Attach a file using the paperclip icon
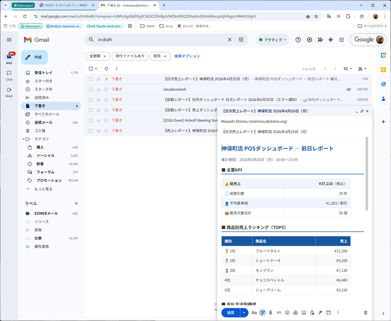The image size is (391, 321). (270, 313)
